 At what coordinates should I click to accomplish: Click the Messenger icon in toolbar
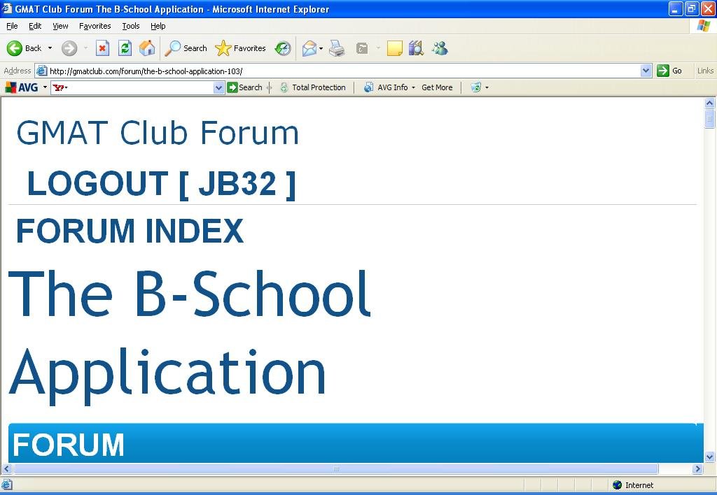(x=440, y=48)
